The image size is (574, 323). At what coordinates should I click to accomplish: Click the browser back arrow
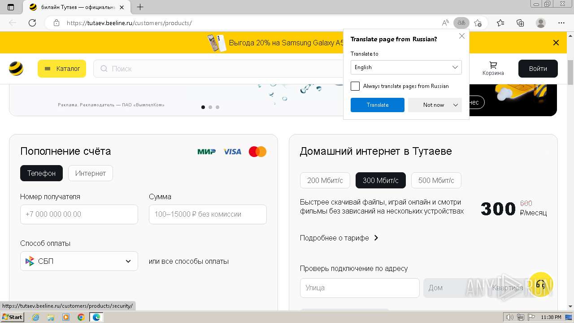tap(13, 23)
